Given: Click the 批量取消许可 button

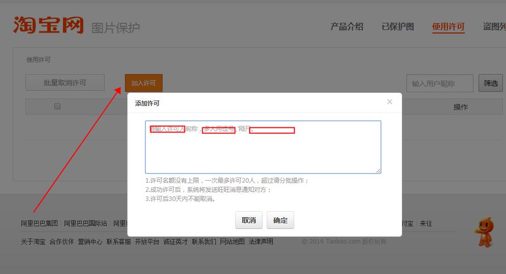Looking at the screenshot, I should (x=65, y=83).
